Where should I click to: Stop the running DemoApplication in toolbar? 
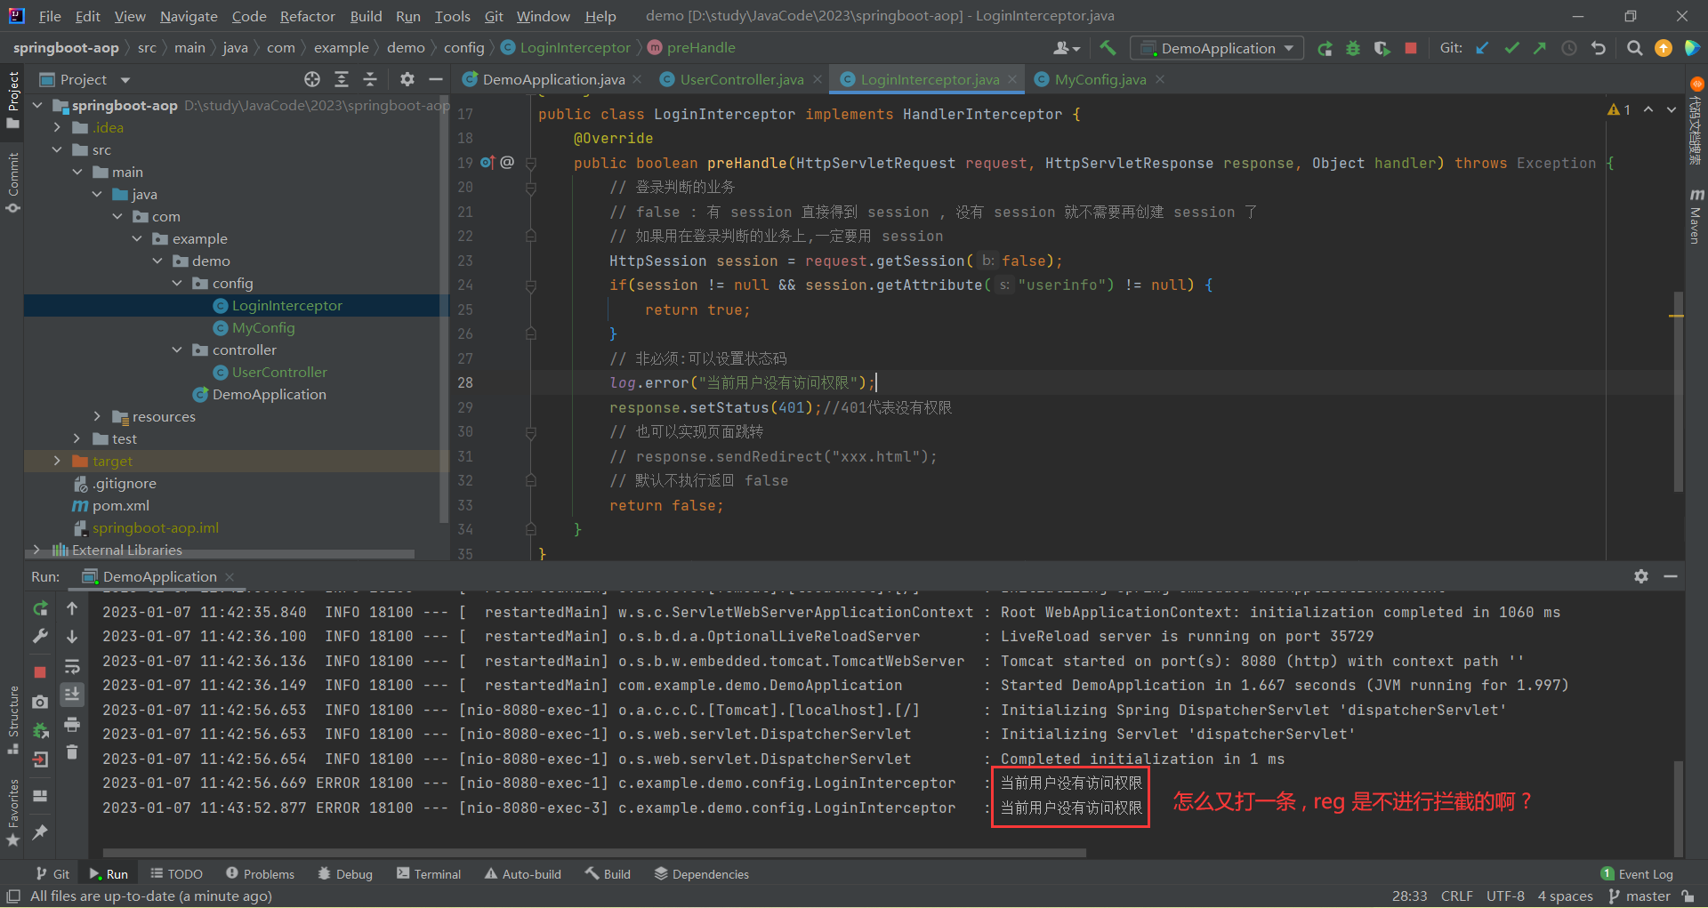(x=1410, y=48)
